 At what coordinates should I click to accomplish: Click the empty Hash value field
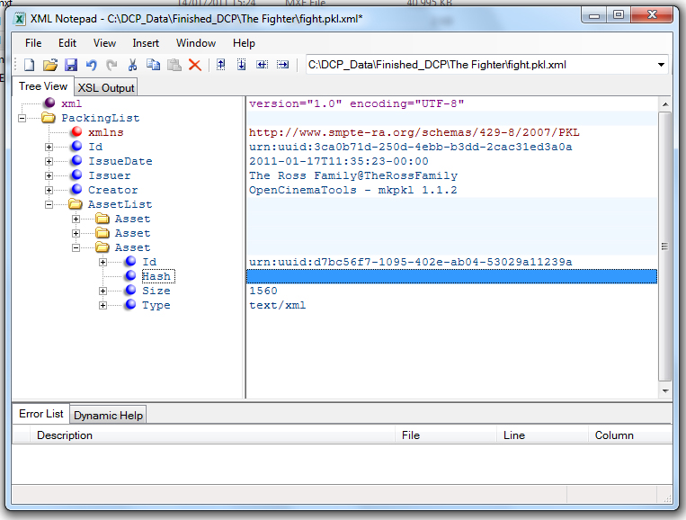[451, 276]
